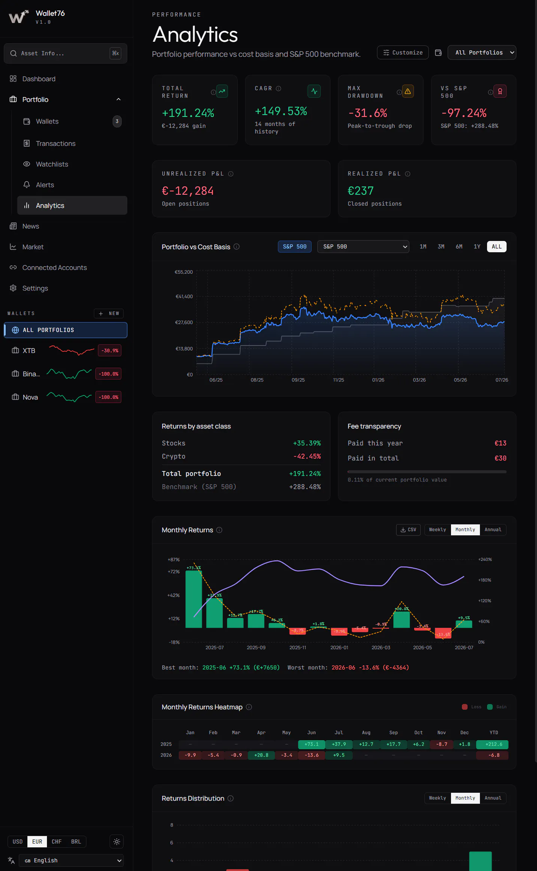This screenshot has height=871, width=537.
Task: Select the 1M chart range
Action: tap(423, 247)
